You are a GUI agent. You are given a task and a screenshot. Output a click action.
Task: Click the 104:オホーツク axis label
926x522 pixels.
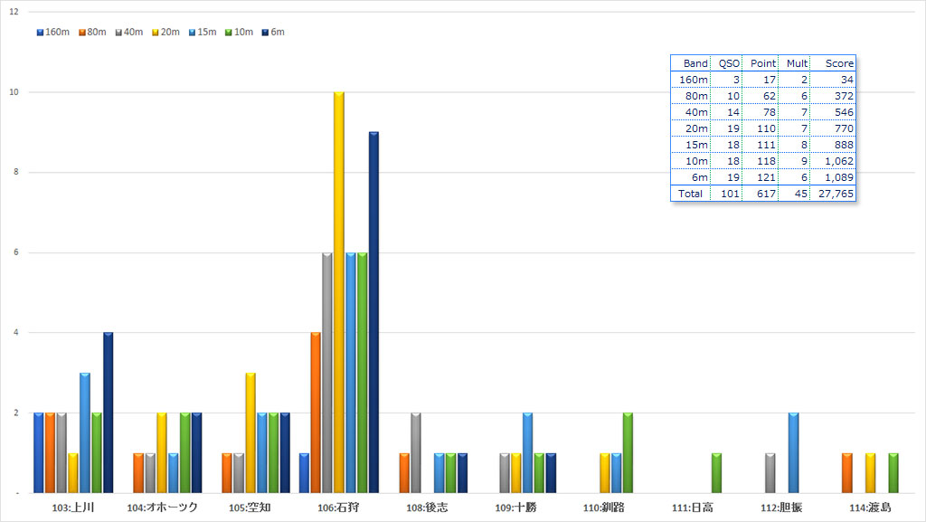click(x=163, y=508)
